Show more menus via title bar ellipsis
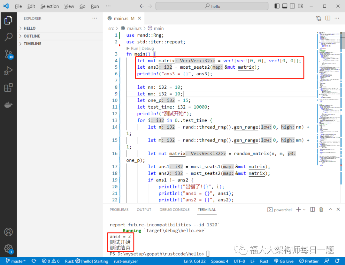 click(108, 6)
